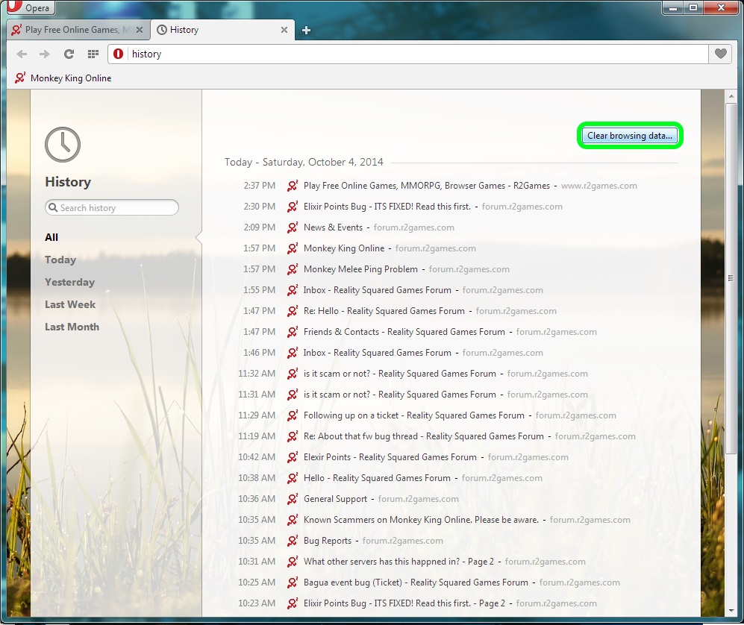Image resolution: width=744 pixels, height=625 pixels.
Task: Open the Known Scammers history entry
Action: [420, 520]
